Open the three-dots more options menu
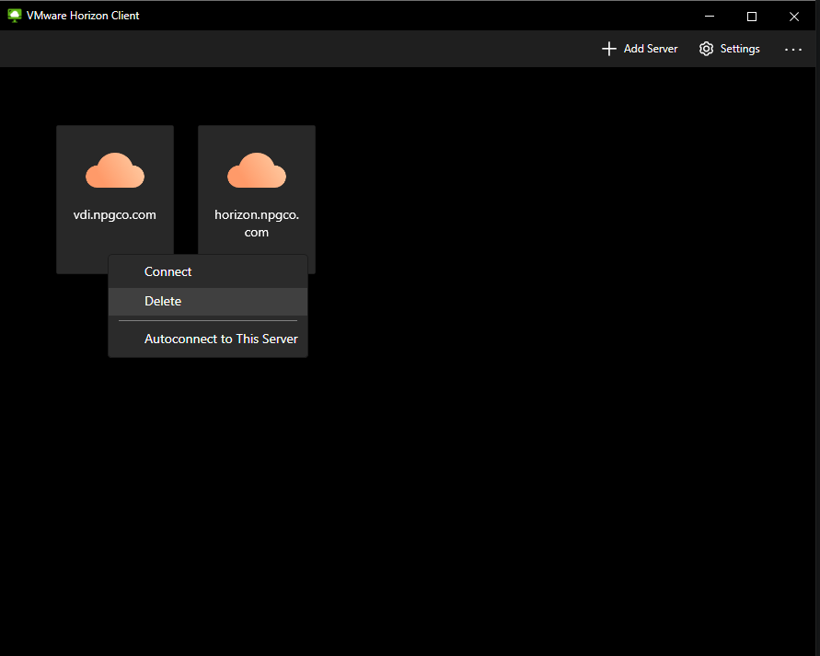Viewport: 820px width, 656px height. click(793, 49)
